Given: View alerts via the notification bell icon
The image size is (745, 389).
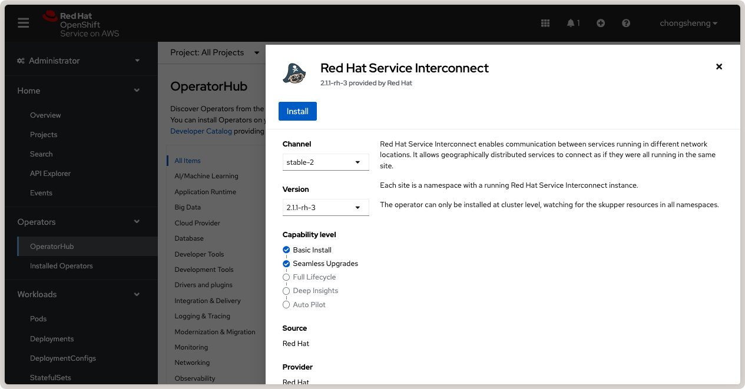Looking at the screenshot, I should click(571, 23).
